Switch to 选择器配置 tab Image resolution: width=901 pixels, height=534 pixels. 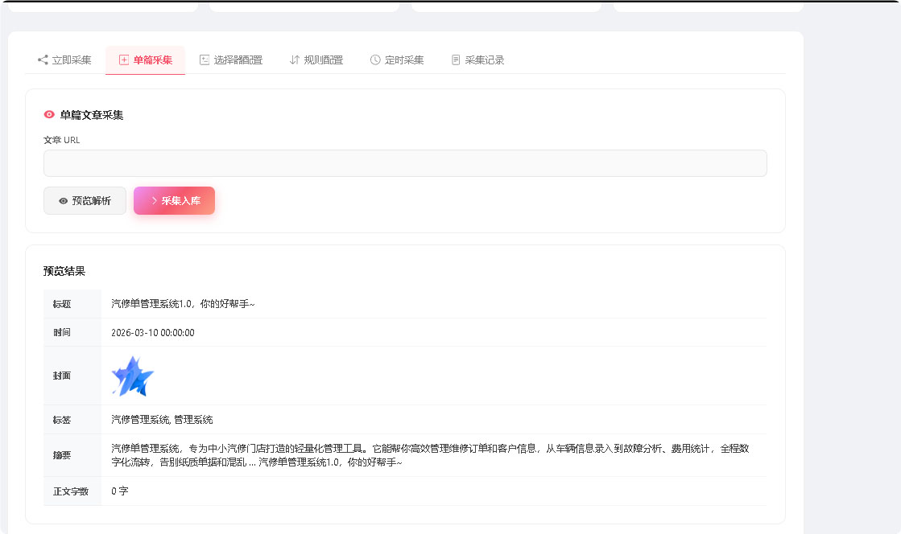(x=230, y=60)
